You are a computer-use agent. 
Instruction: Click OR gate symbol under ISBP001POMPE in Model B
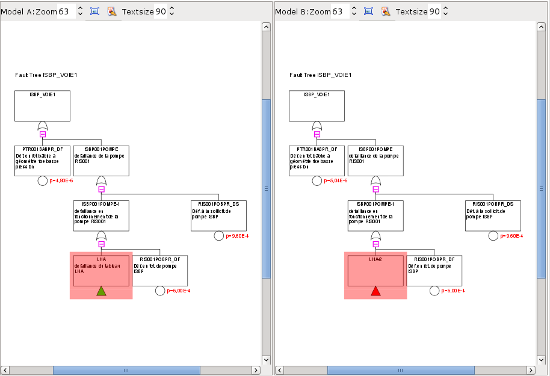coord(375,181)
